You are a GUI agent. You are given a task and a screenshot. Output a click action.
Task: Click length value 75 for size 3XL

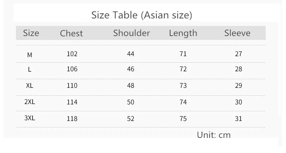(x=183, y=119)
